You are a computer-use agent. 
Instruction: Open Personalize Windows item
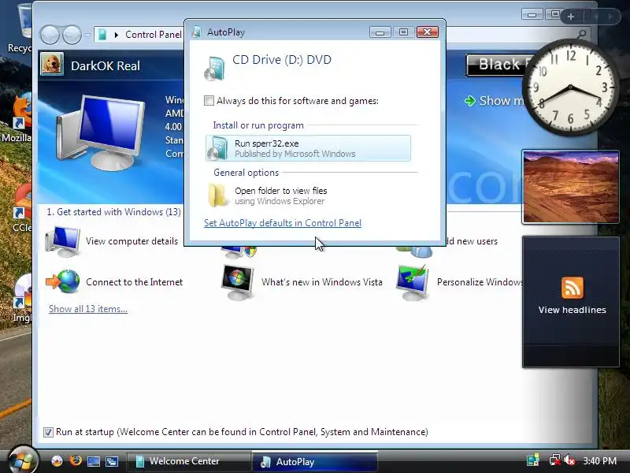click(459, 282)
